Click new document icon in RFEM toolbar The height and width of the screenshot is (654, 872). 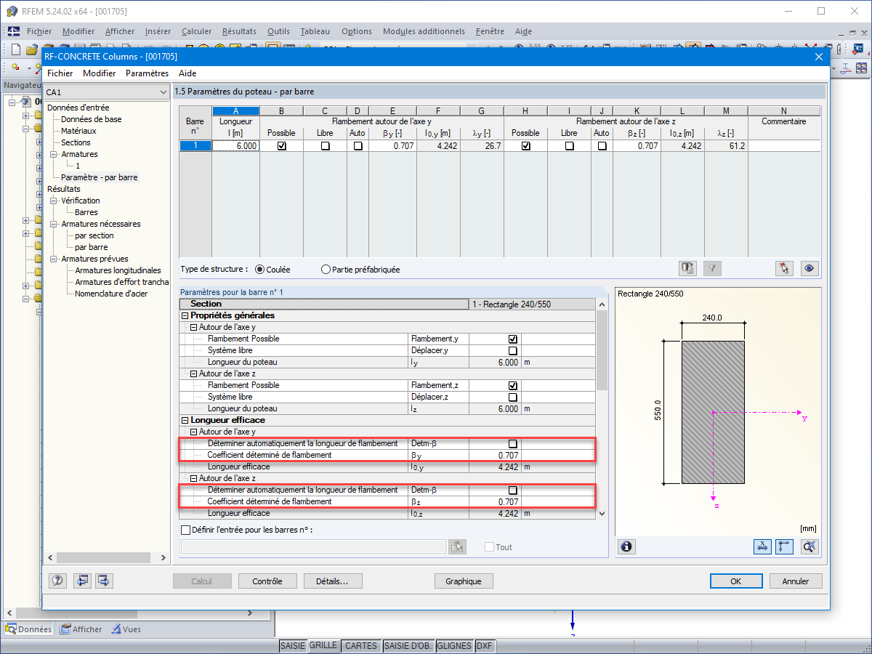coord(15,49)
